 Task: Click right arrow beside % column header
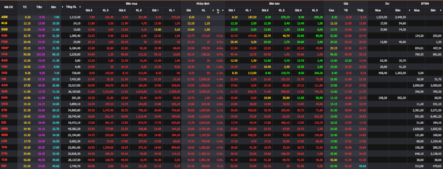pos(223,10)
